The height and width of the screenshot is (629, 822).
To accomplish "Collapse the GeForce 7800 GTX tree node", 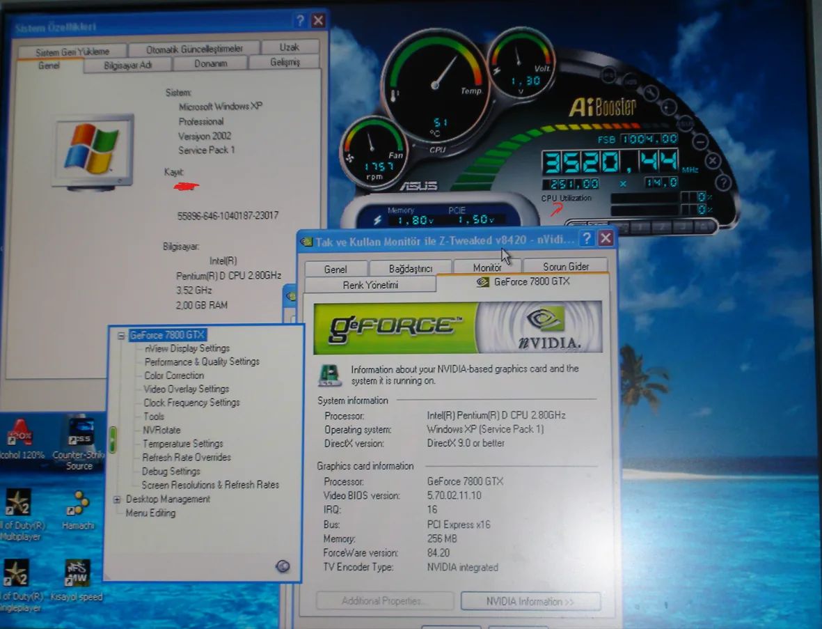I will coord(121,335).
